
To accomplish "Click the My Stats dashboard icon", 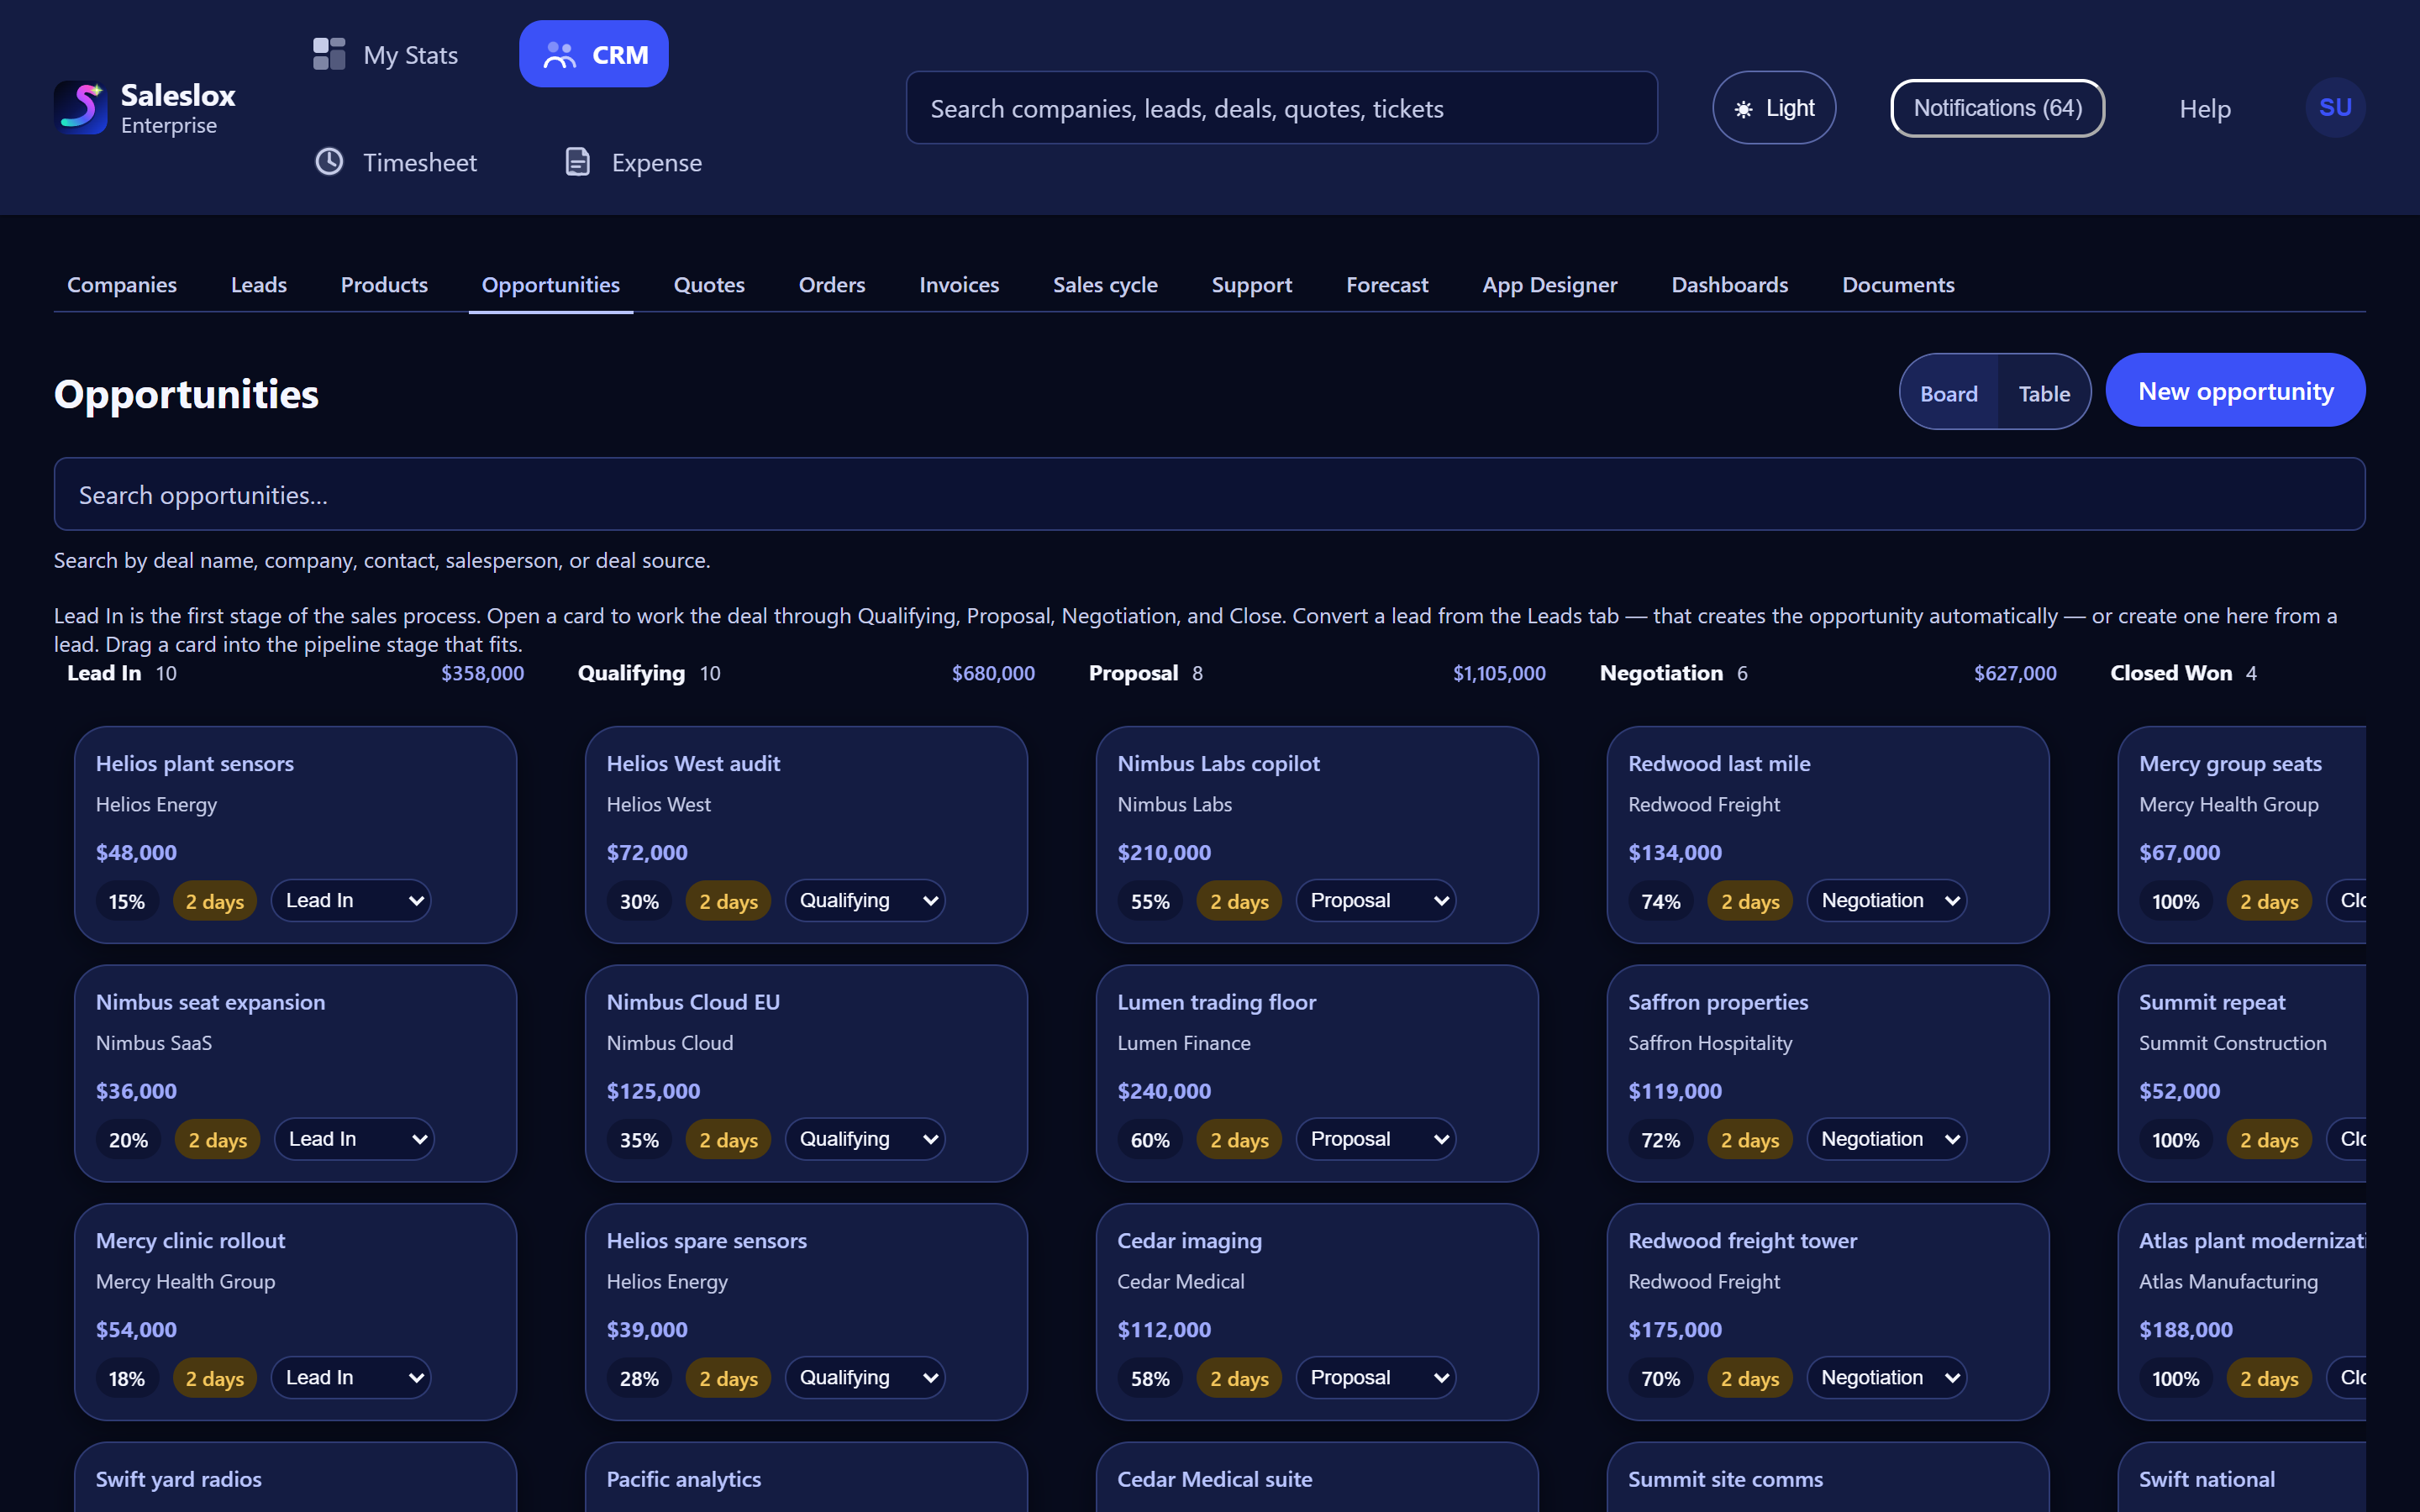I will coord(329,54).
